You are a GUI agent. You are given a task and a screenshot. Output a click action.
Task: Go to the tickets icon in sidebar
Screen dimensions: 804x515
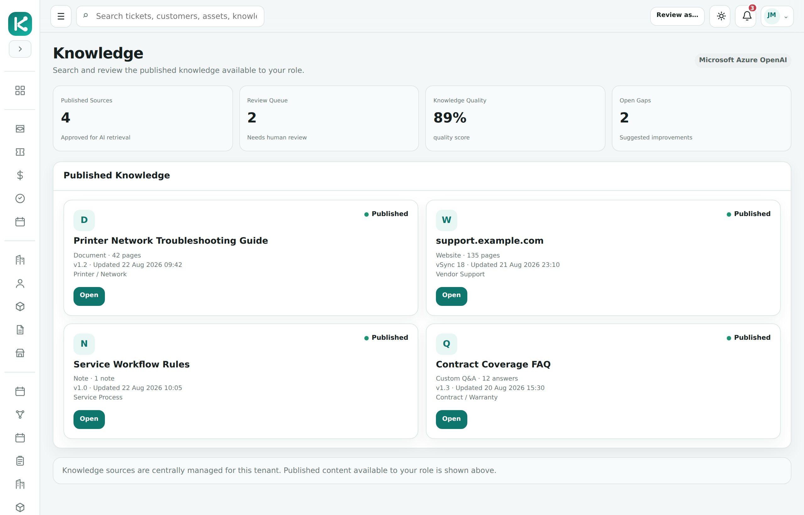[x=20, y=152]
